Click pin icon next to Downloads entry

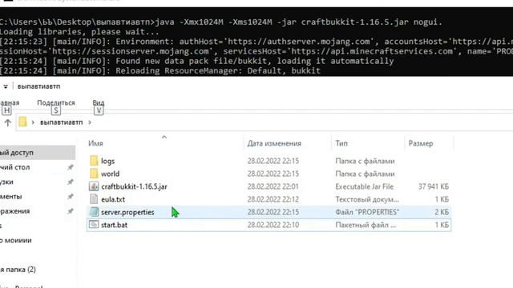(x=70, y=182)
